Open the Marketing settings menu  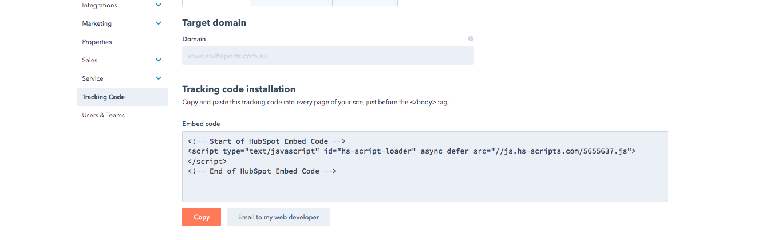point(97,23)
